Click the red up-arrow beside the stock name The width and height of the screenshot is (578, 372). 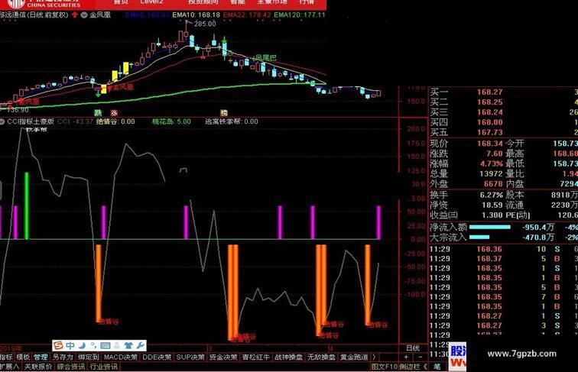coord(75,15)
